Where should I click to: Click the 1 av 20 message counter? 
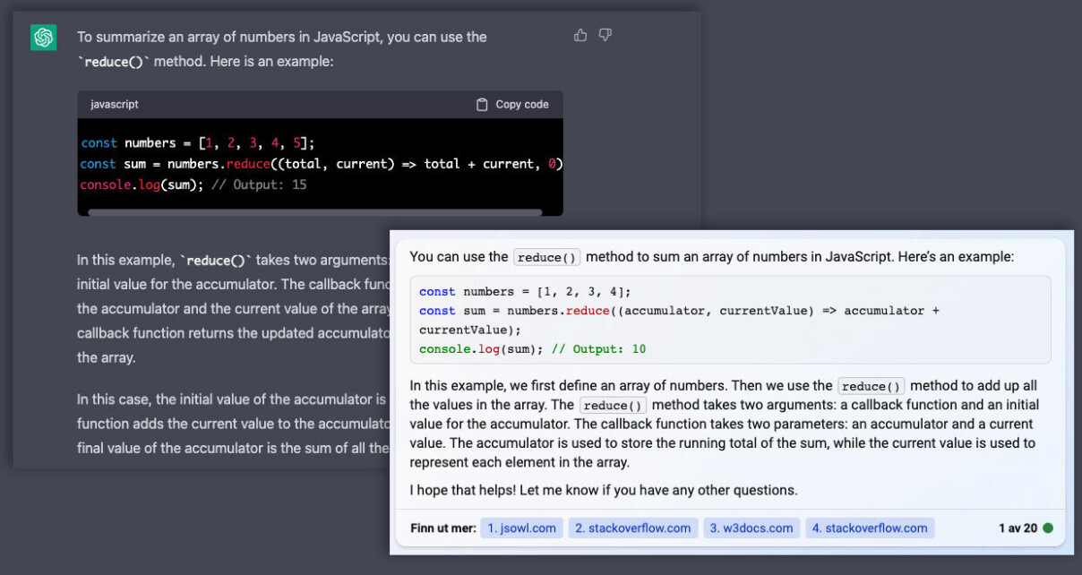pos(1018,528)
